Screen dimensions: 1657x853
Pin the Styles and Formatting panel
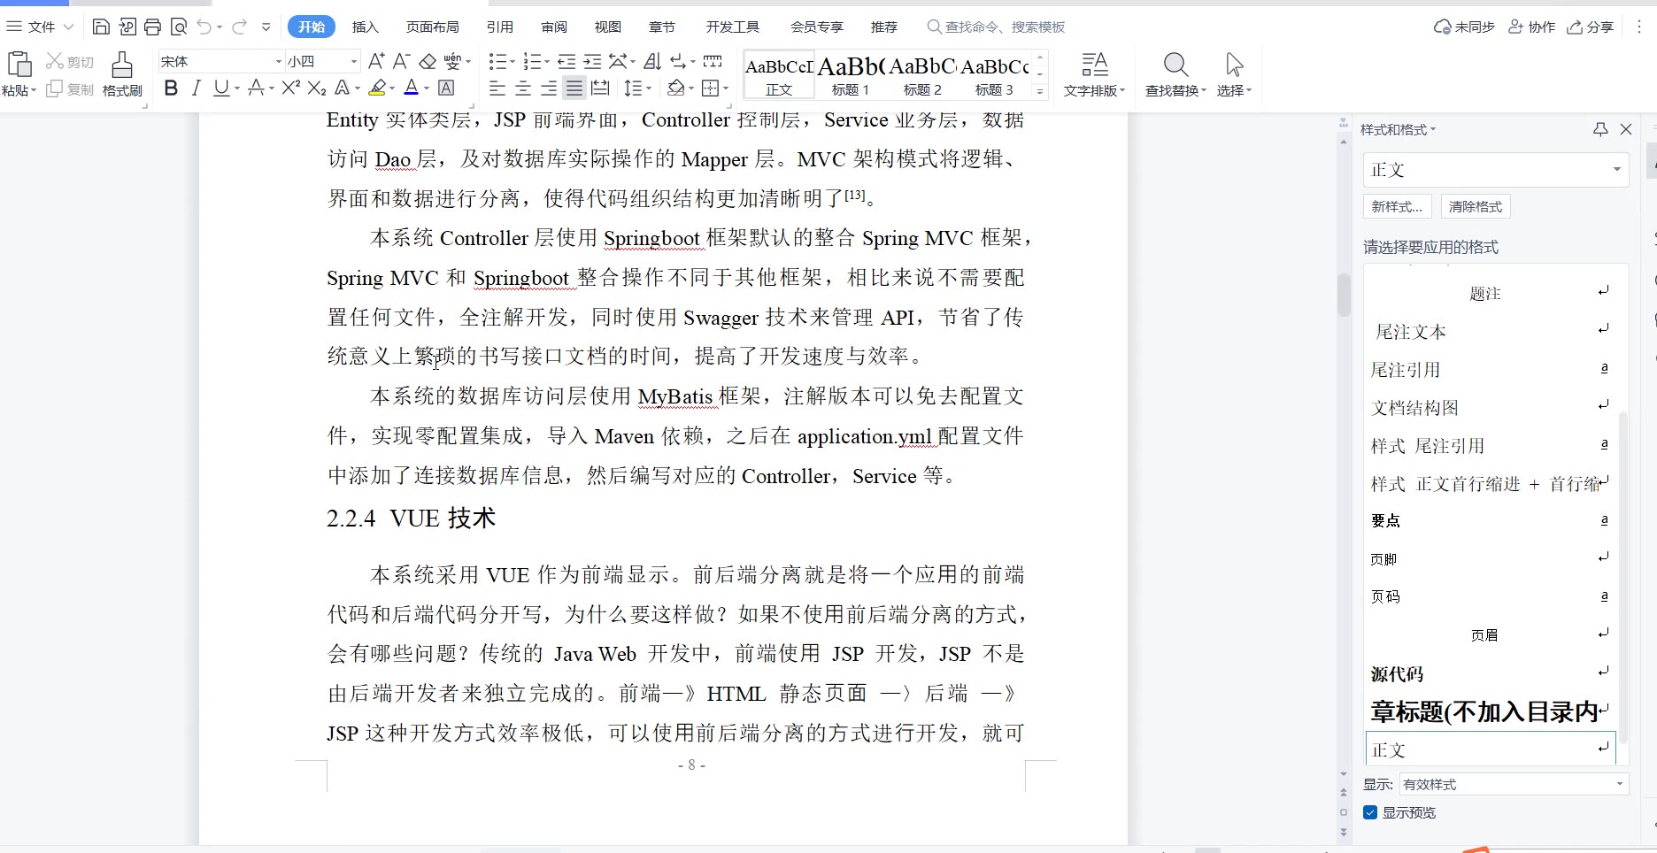point(1600,129)
